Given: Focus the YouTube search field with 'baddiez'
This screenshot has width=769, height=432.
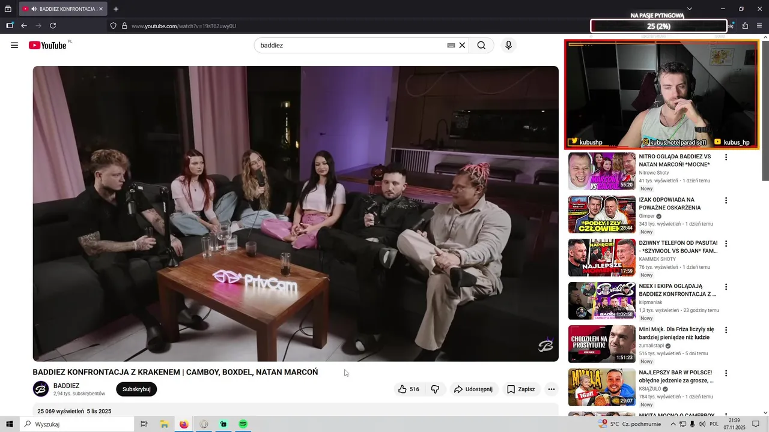Looking at the screenshot, I should [351, 45].
